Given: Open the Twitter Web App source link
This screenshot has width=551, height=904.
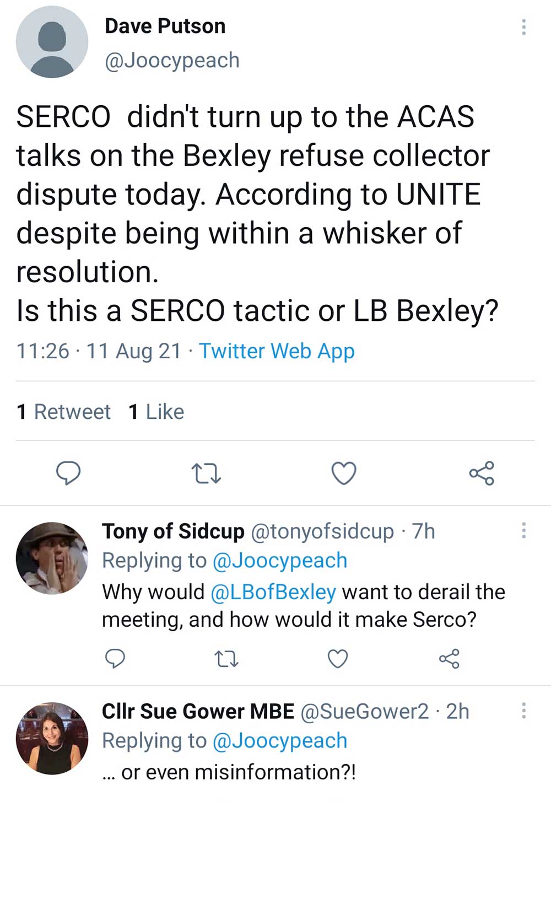Looking at the screenshot, I should click(277, 351).
